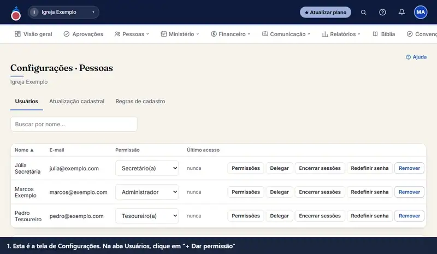Go to Visão geral
The width and height of the screenshot is (437, 254).
33,34
